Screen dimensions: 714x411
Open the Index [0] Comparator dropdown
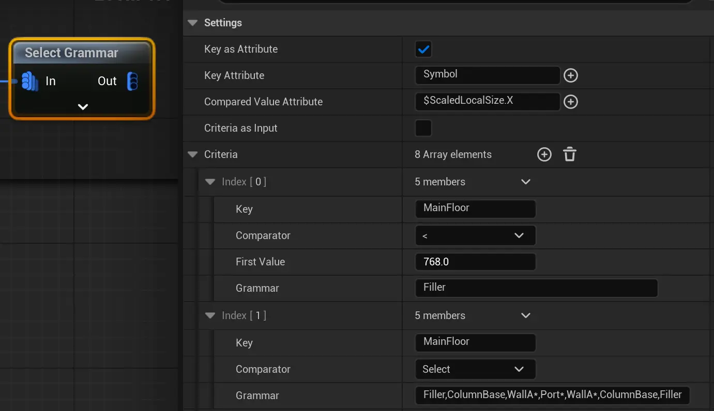(x=475, y=235)
